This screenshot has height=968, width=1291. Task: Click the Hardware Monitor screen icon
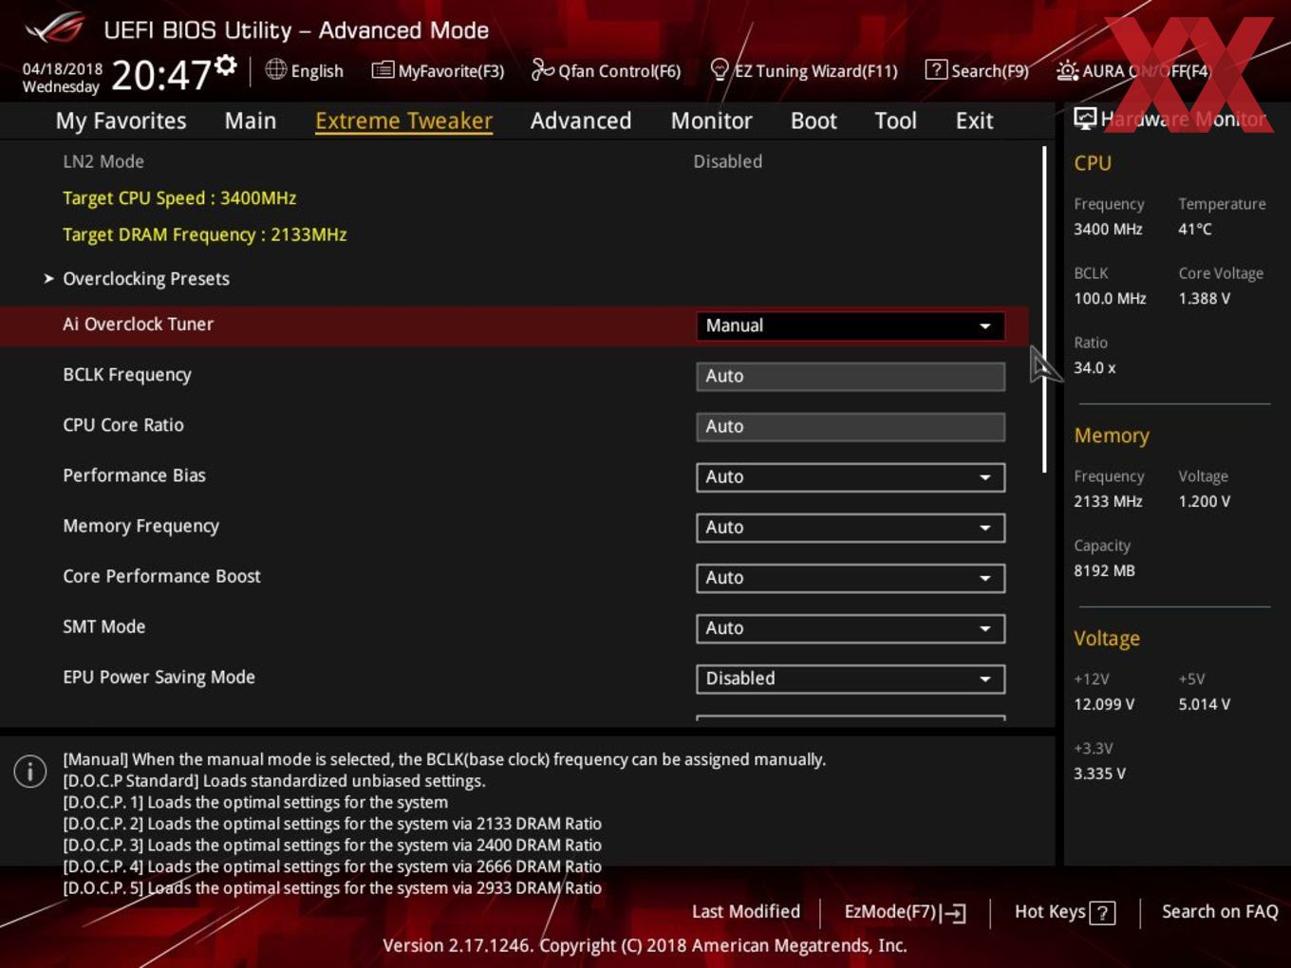pyautogui.click(x=1085, y=119)
